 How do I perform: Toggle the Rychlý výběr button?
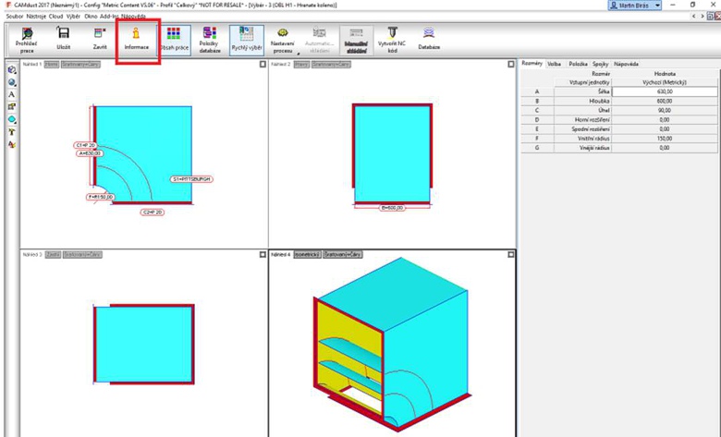[246, 38]
